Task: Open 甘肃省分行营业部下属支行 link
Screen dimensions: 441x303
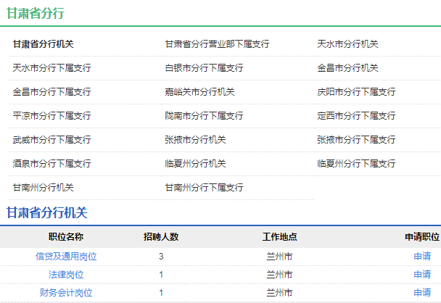Action: coord(217,44)
